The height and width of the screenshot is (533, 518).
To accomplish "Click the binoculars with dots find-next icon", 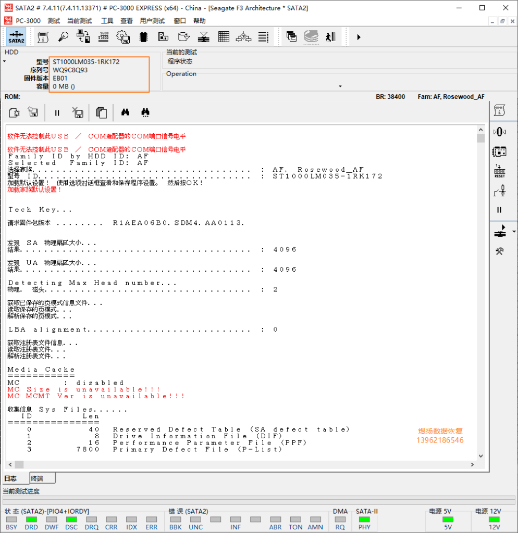I will pyautogui.click(x=145, y=112).
